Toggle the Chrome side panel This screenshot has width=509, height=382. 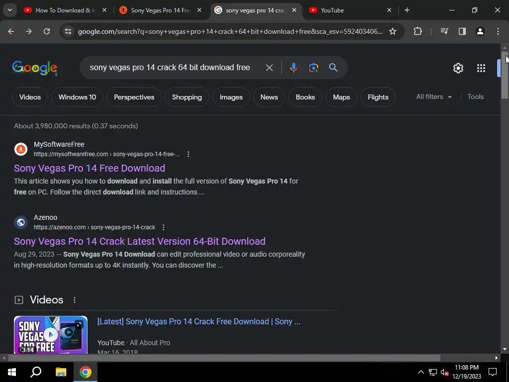point(462,31)
